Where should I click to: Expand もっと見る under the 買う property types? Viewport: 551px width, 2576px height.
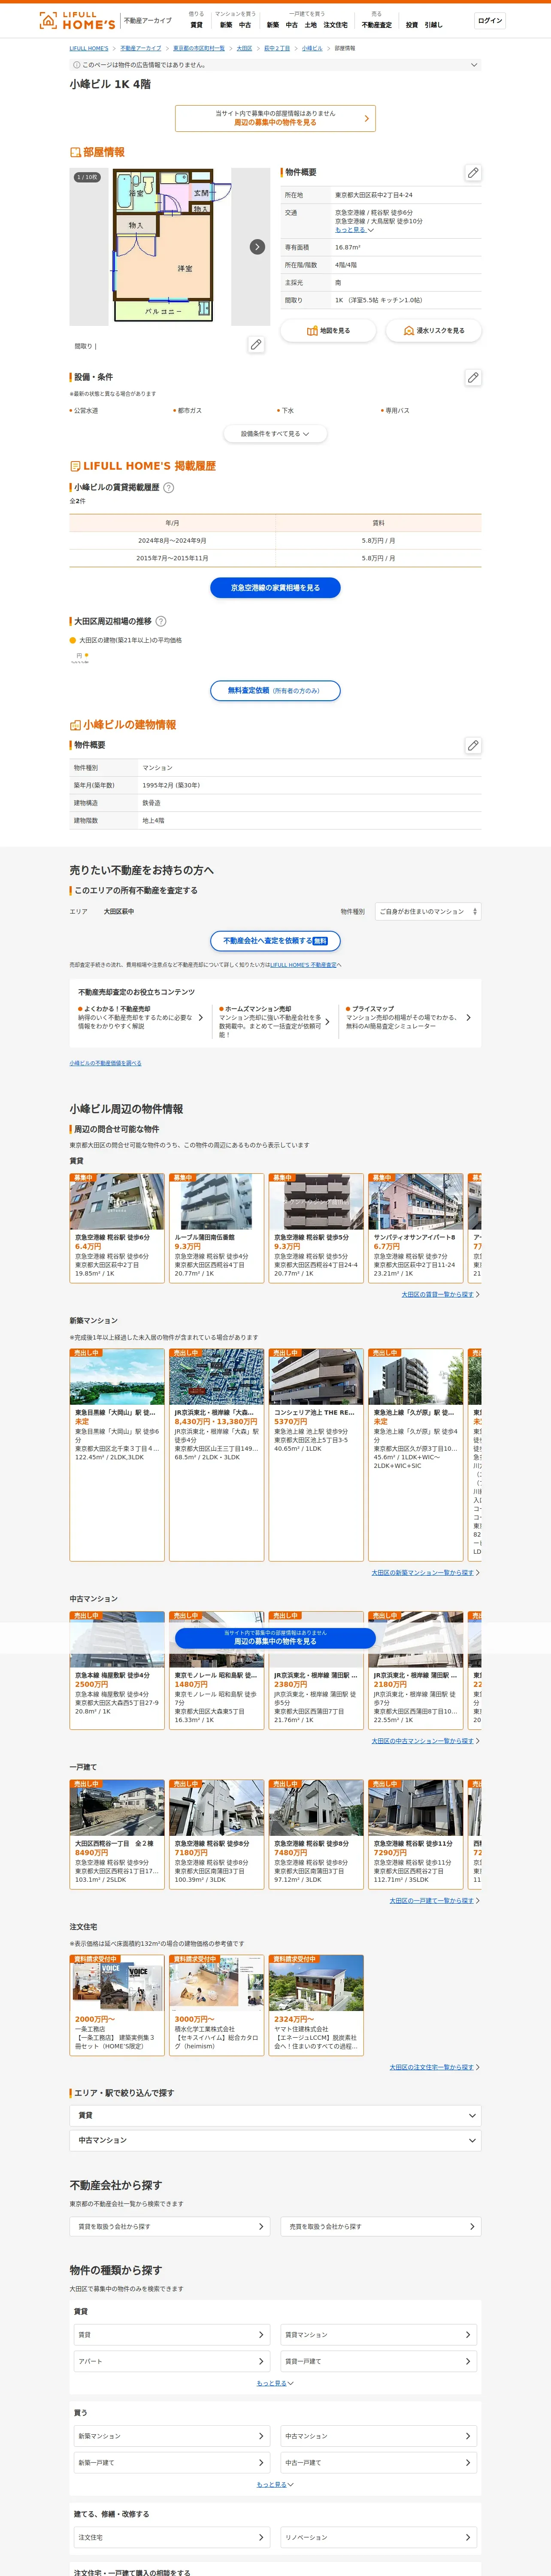click(x=275, y=2484)
